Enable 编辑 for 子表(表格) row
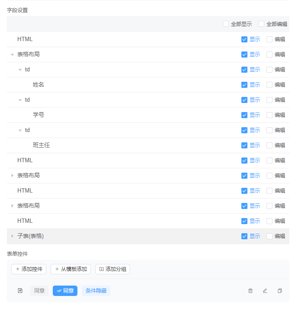 click(269, 236)
